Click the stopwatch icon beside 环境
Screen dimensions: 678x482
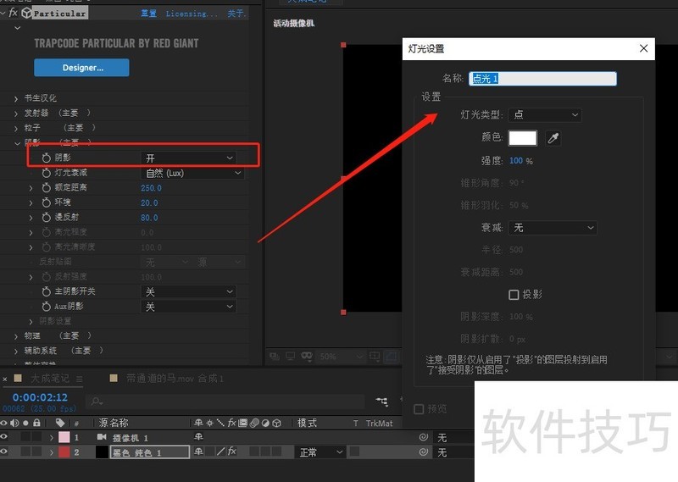[x=47, y=202]
